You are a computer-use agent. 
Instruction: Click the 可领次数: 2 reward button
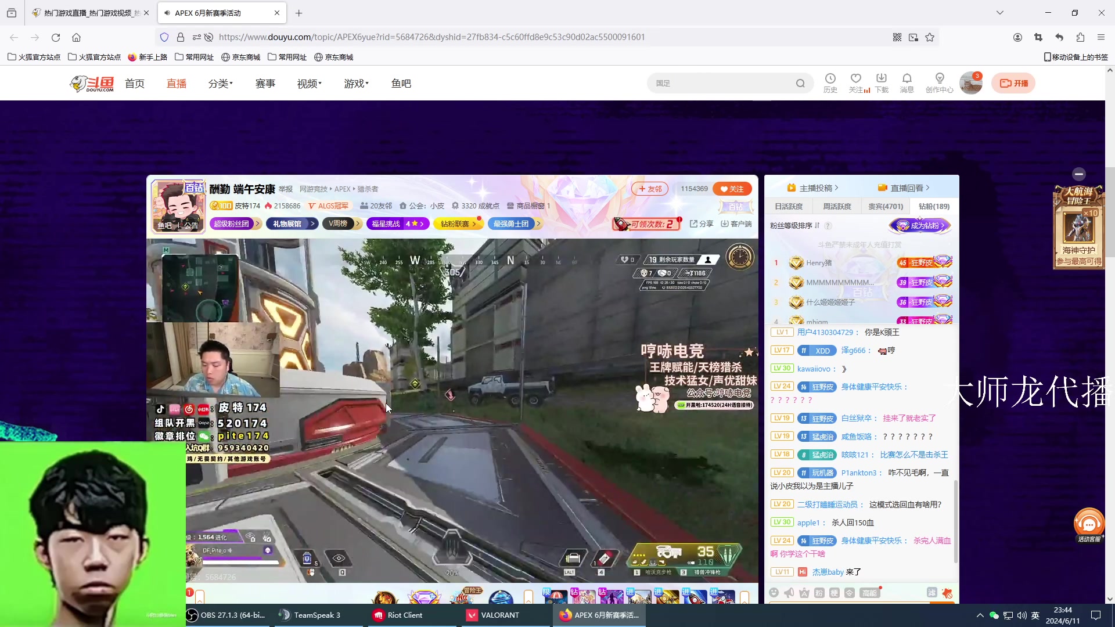(646, 224)
